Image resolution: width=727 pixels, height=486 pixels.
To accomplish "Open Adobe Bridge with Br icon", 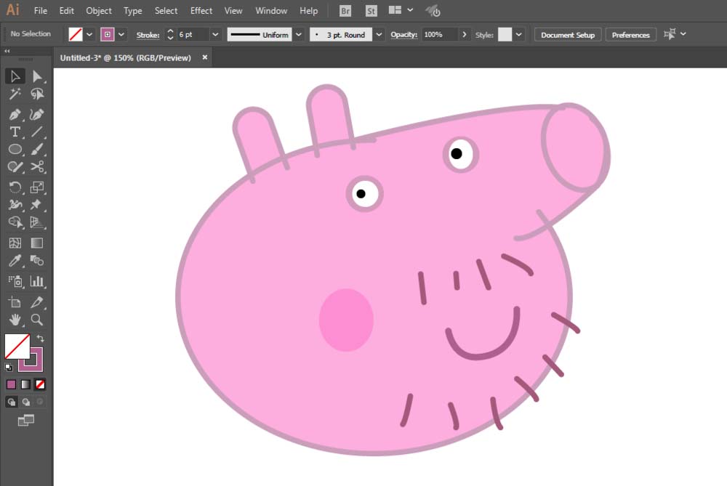I will pos(345,11).
